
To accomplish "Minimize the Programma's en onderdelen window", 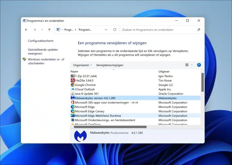I will pyautogui.click(x=176, y=21).
